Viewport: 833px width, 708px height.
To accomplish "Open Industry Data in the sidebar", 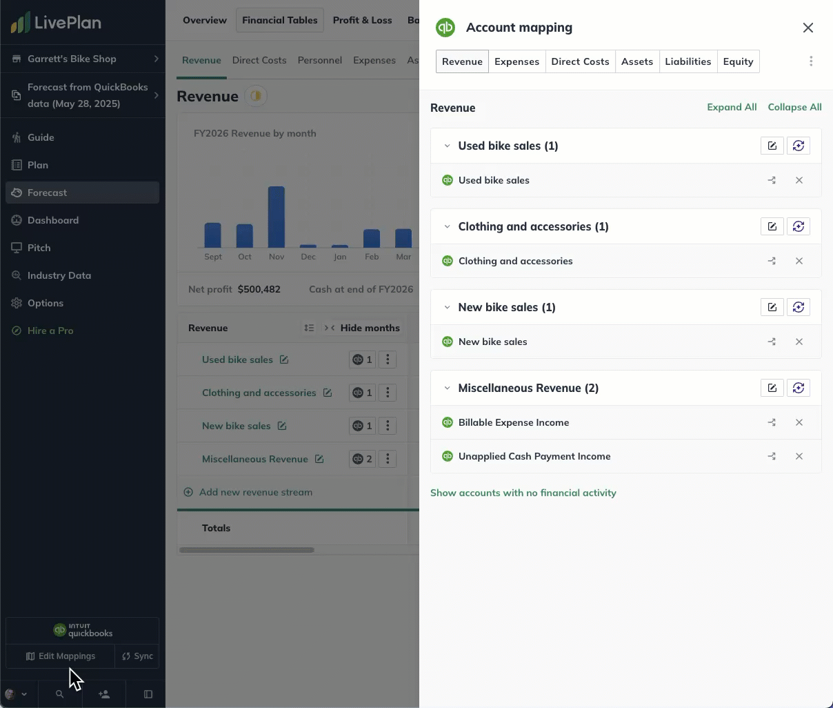I will pyautogui.click(x=83, y=275).
